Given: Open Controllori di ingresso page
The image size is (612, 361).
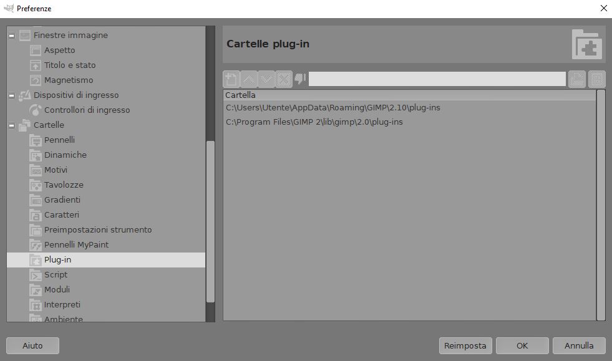Looking at the screenshot, I should pos(87,110).
